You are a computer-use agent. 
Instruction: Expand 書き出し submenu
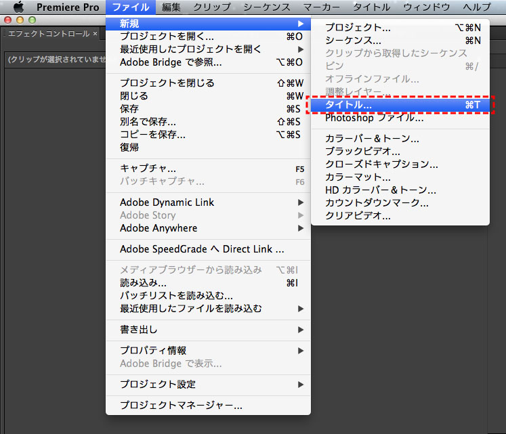[208, 330]
